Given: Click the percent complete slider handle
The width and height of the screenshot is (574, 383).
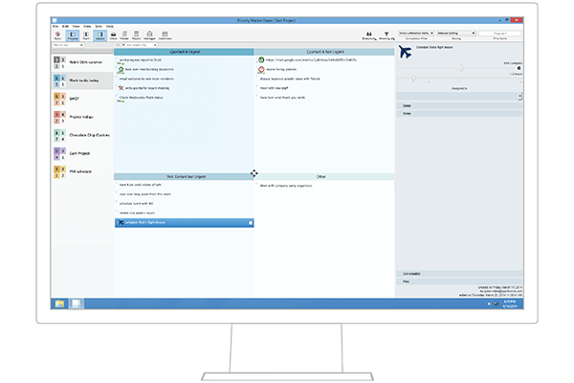Looking at the screenshot, I should 461,68.
